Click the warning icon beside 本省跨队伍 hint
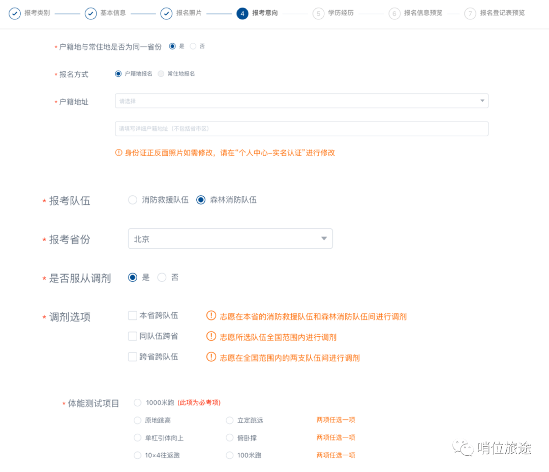This screenshot has width=549, height=472. [211, 316]
